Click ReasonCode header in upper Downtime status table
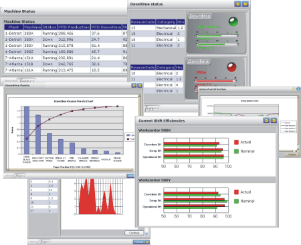Image resolution: width=301 pixels, height=245 pixels. 143,22
